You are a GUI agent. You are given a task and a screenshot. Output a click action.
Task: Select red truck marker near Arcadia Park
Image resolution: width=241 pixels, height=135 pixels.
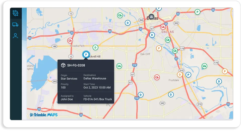(x=70, y=41)
